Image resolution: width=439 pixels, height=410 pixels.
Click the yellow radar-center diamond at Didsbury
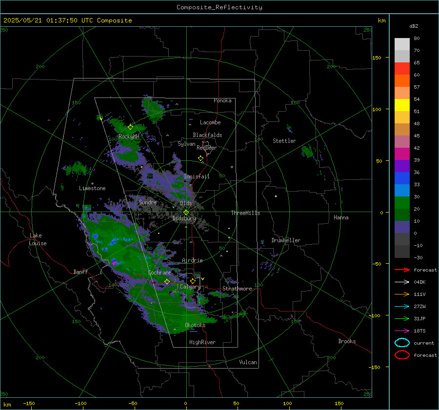pyautogui.click(x=186, y=213)
